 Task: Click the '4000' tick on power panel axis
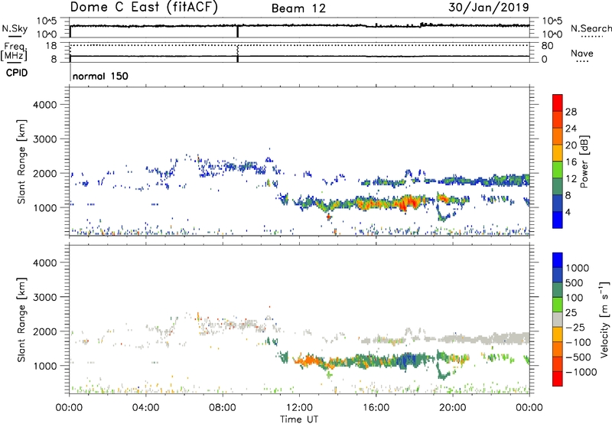point(44,105)
